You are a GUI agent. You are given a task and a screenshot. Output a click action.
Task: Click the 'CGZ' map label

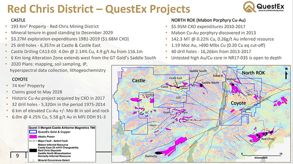click(x=178, y=98)
